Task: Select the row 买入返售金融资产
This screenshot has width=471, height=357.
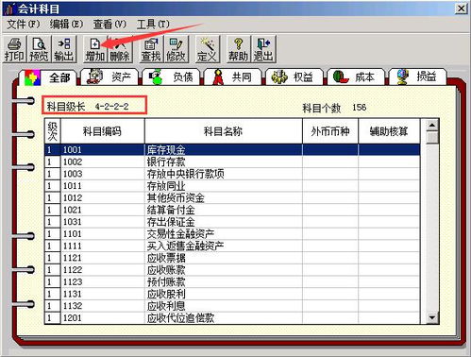Action: point(232,246)
